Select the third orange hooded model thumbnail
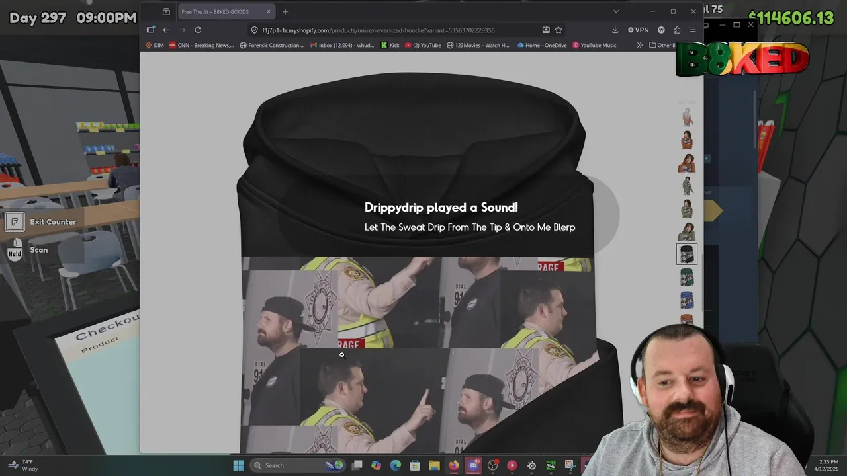847x476 pixels. [x=688, y=163]
